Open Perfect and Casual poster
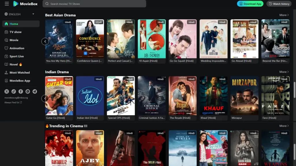Image resolution: width=296 pixels, height=166 pixels. 121,39
